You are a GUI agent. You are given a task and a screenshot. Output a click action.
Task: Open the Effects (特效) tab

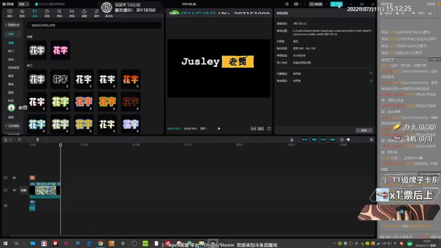point(60,13)
